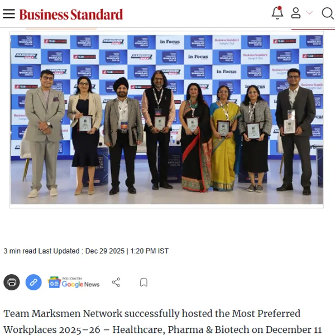This screenshot has height=335, width=335.
Task: Open the hamburger navigation menu
Action: point(9,14)
